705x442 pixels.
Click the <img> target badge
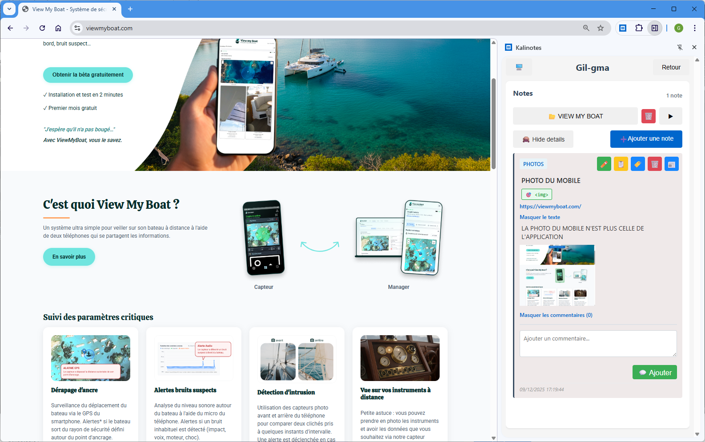[x=537, y=195]
